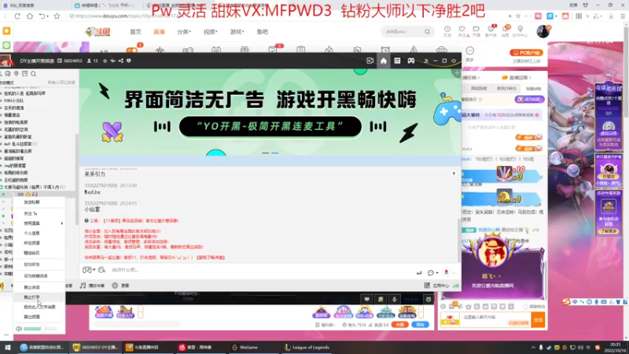Click the game controller icon beside chat input
Screen dimensions: 629x354
tap(86, 270)
